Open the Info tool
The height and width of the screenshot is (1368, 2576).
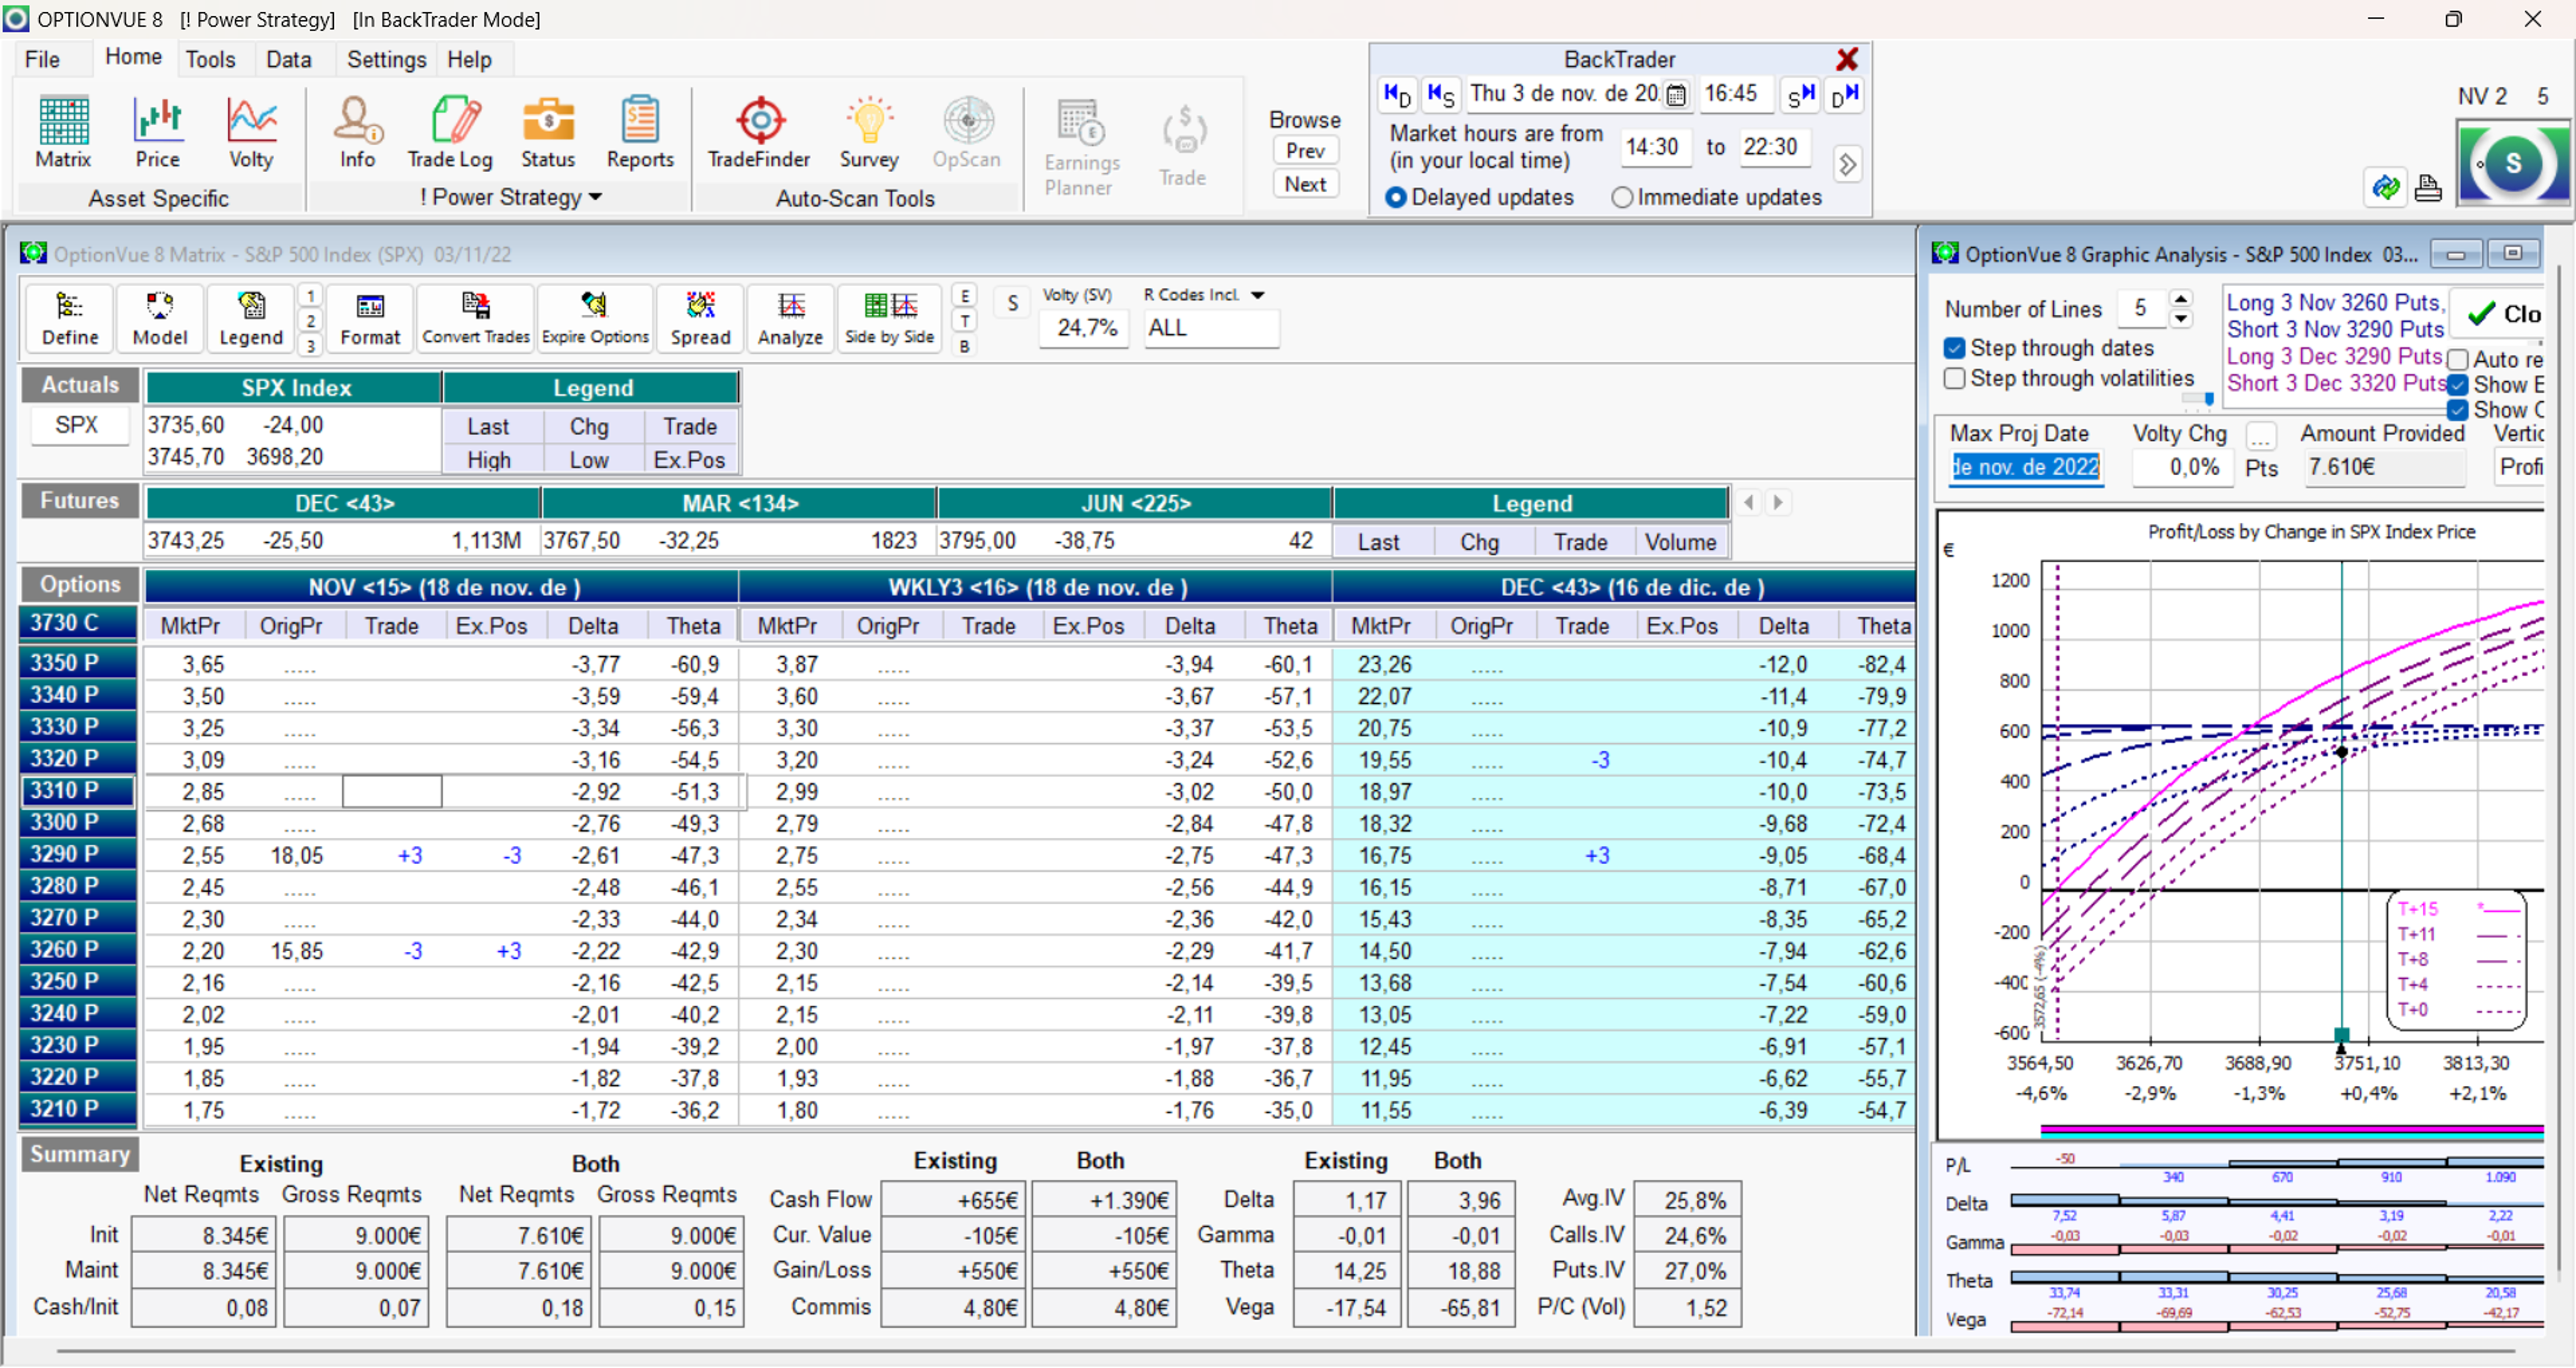point(357,131)
